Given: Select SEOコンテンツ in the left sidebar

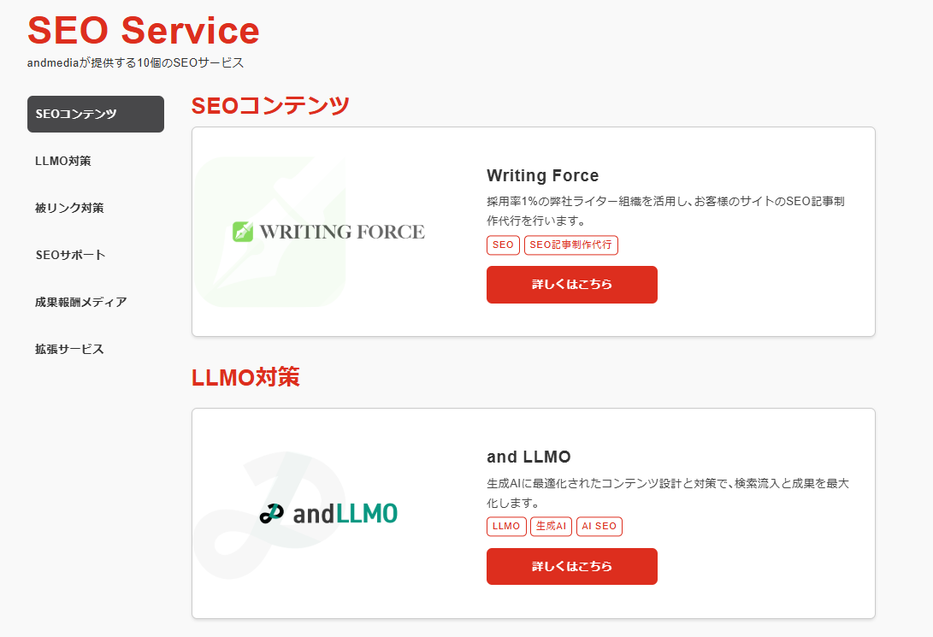Looking at the screenshot, I should [x=96, y=114].
